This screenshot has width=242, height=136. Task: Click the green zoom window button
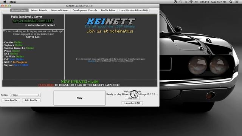pyautogui.click(x=9, y=6)
